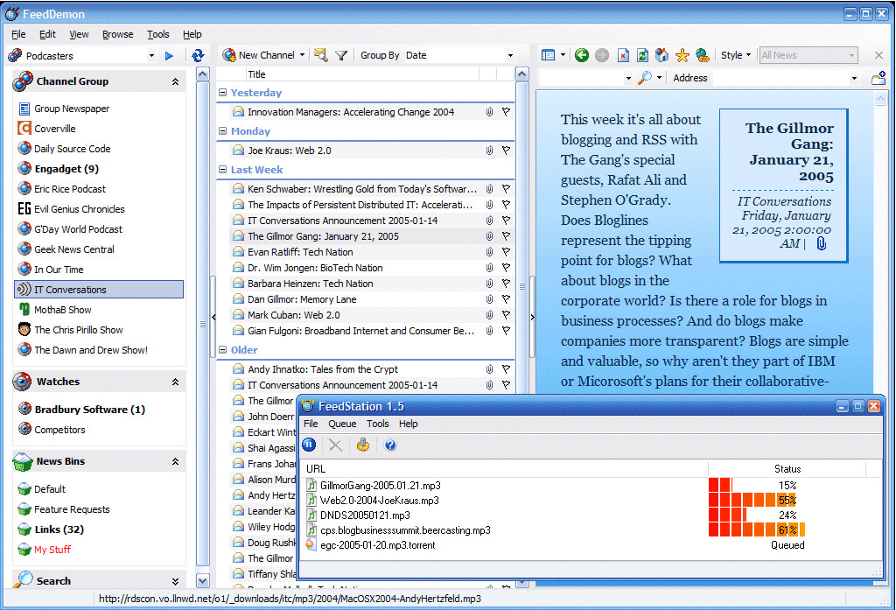Image resolution: width=896 pixels, height=610 pixels.
Task: Collapse the Monday group
Action: pos(223,130)
